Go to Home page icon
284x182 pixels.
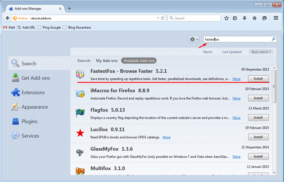click(x=255, y=18)
